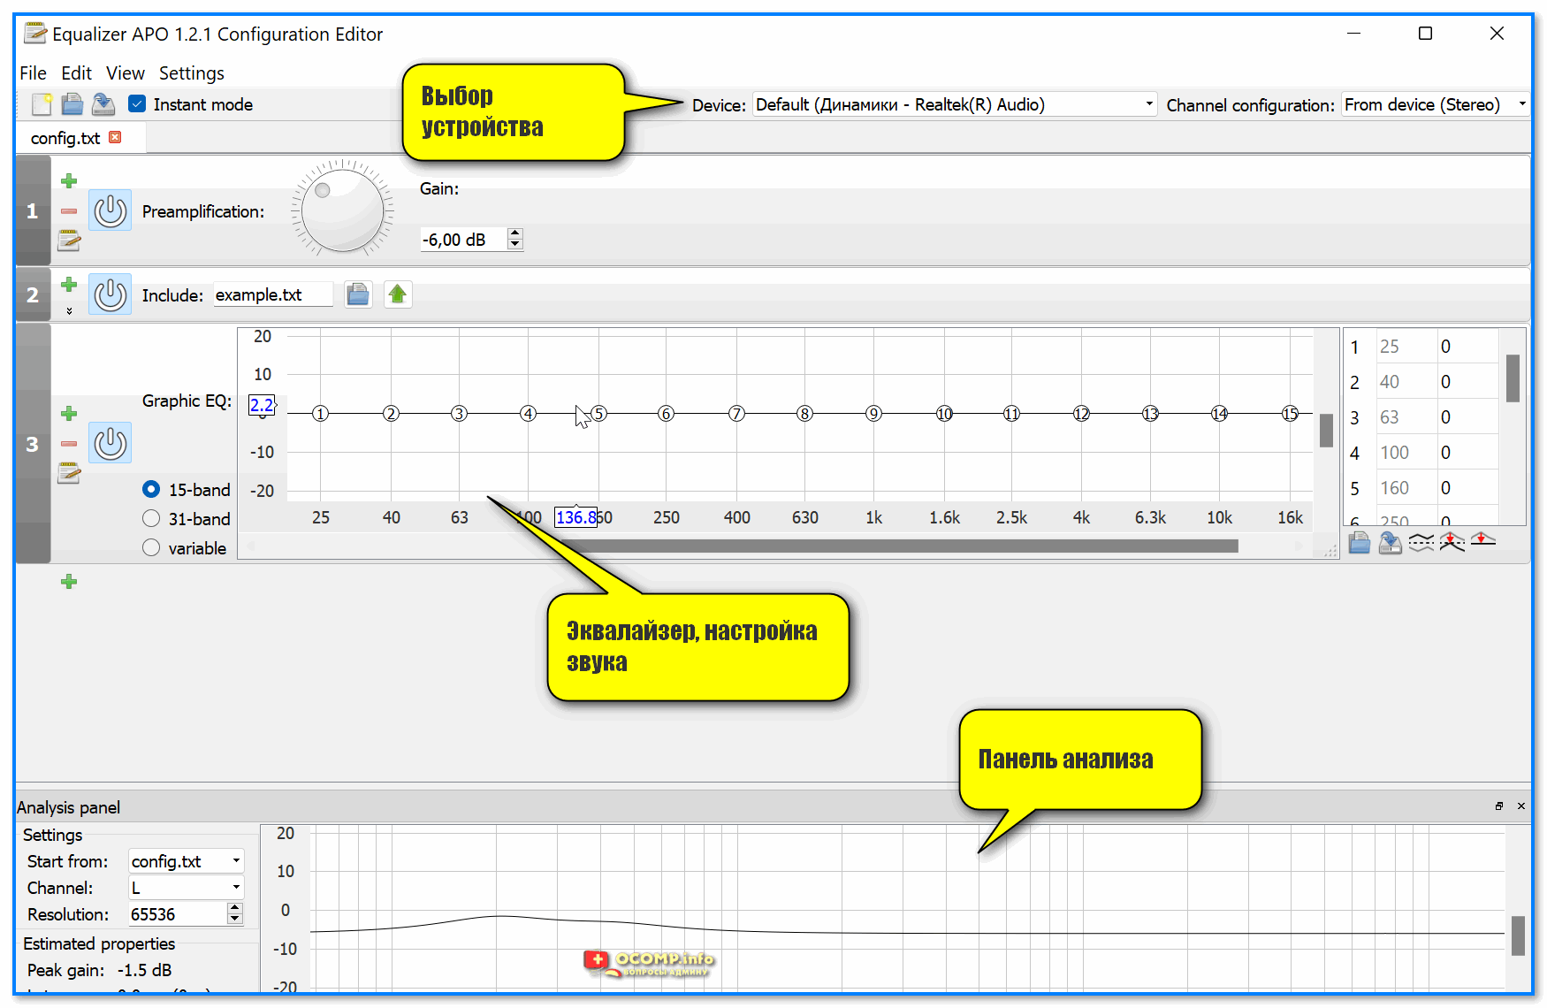Viewport: 1547px width, 1008px height.
Task: Click EQ band point 15 at 16k
Action: coord(1290,413)
